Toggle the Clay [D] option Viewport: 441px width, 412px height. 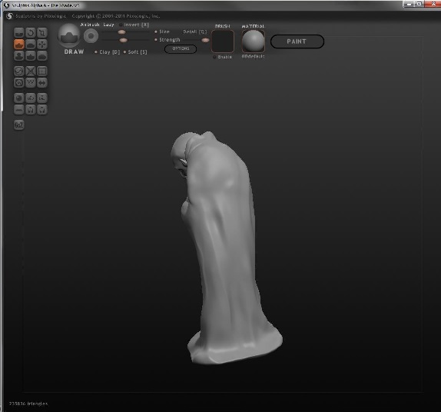107,52
